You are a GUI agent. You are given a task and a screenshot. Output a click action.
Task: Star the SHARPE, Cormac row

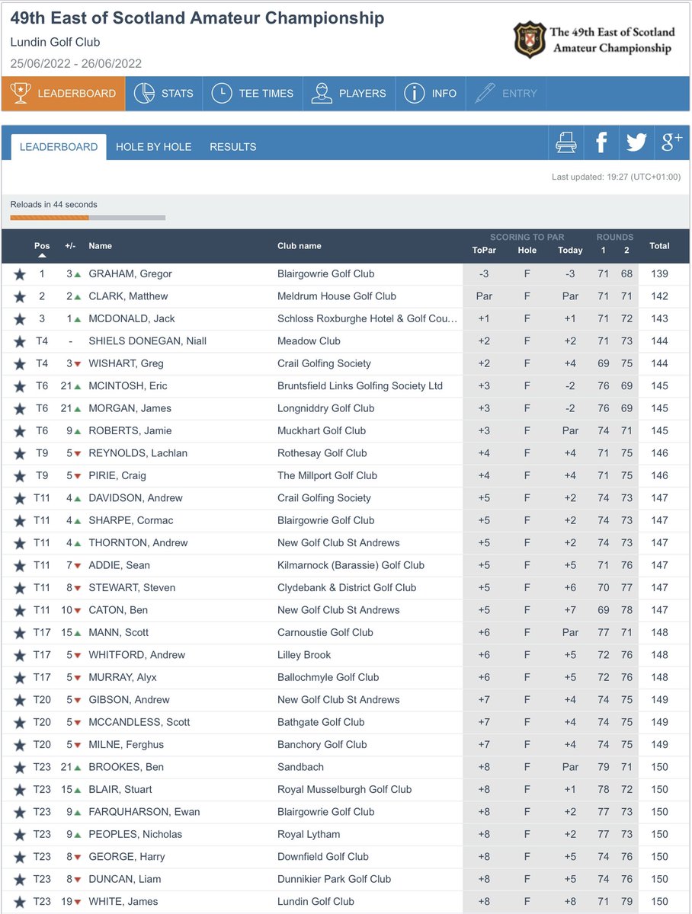tap(20, 521)
